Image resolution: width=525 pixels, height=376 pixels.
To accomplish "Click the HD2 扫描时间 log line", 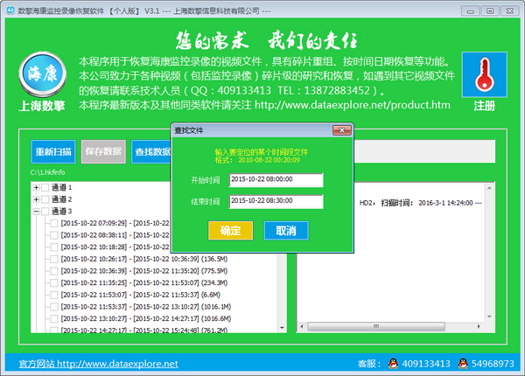I will coord(420,203).
